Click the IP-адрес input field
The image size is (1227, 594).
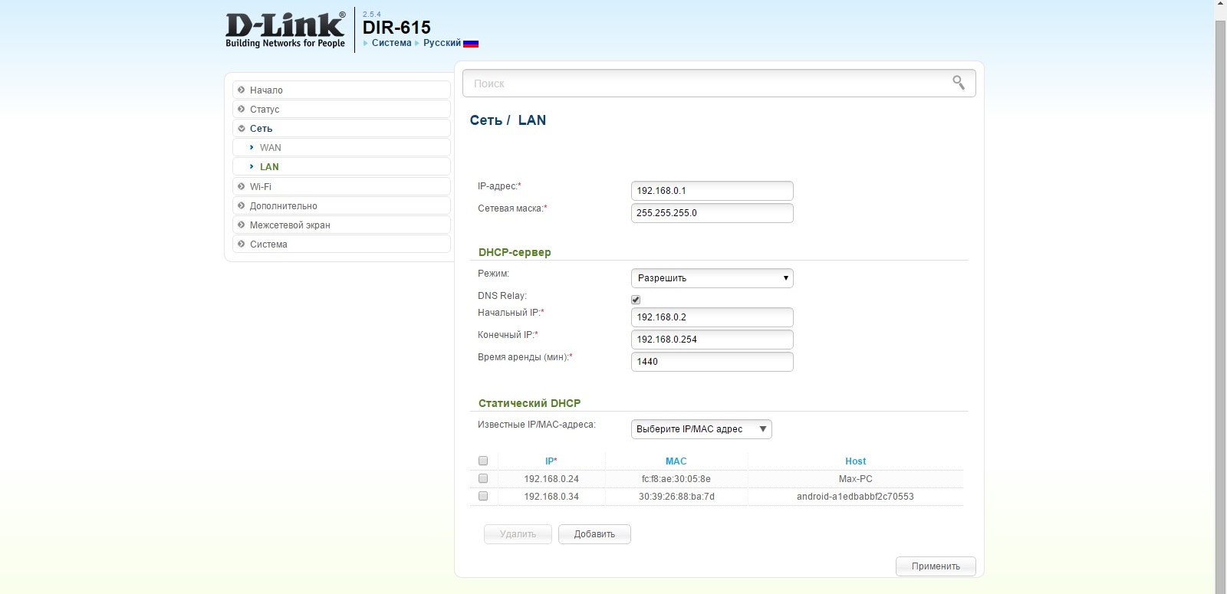pyautogui.click(x=712, y=191)
